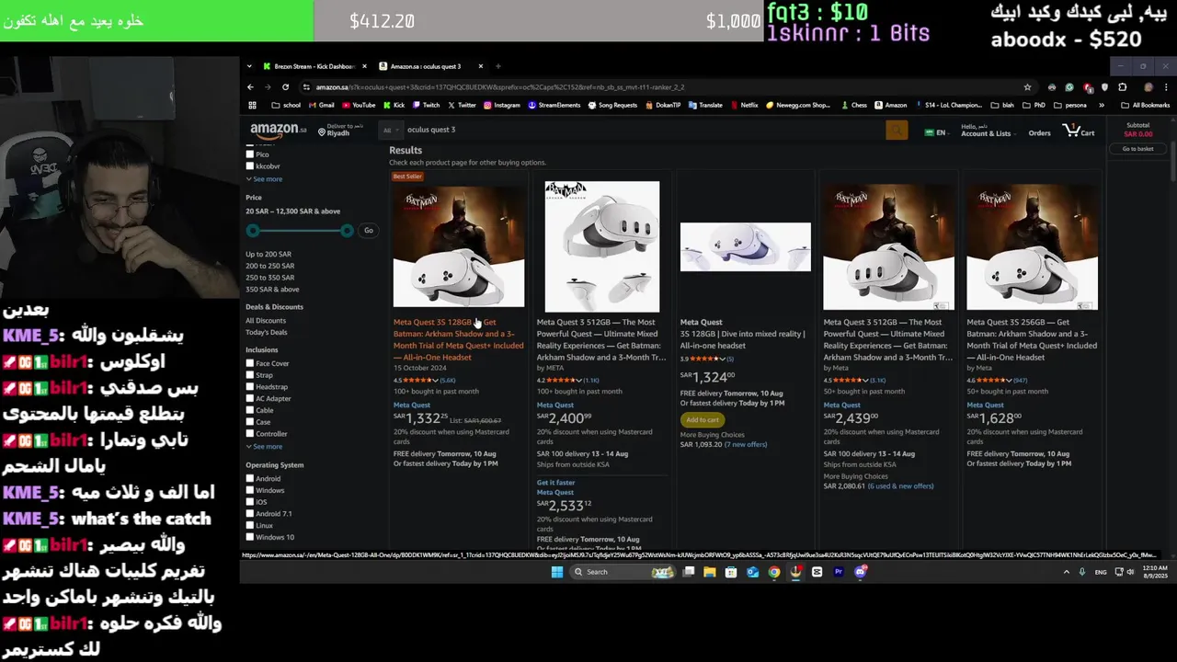Open the All search category dropdown
The image size is (1177, 662).
click(391, 131)
